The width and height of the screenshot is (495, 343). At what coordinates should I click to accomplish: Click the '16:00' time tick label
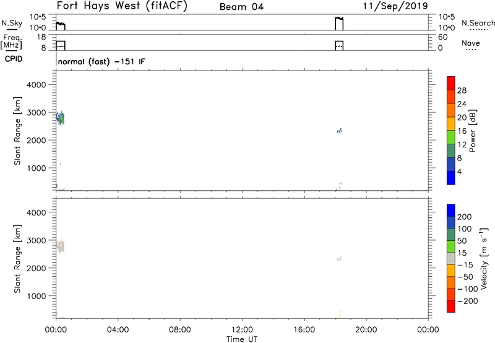pos(304,330)
